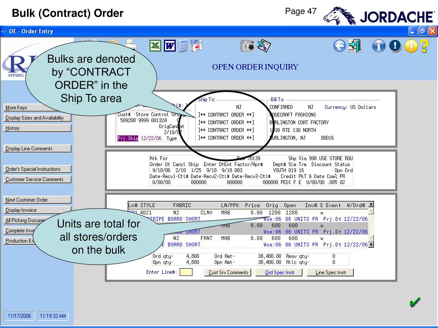The width and height of the screenshot is (438, 328).
Task: Click the Ord Spec Instr button
Action: coord(279,272)
